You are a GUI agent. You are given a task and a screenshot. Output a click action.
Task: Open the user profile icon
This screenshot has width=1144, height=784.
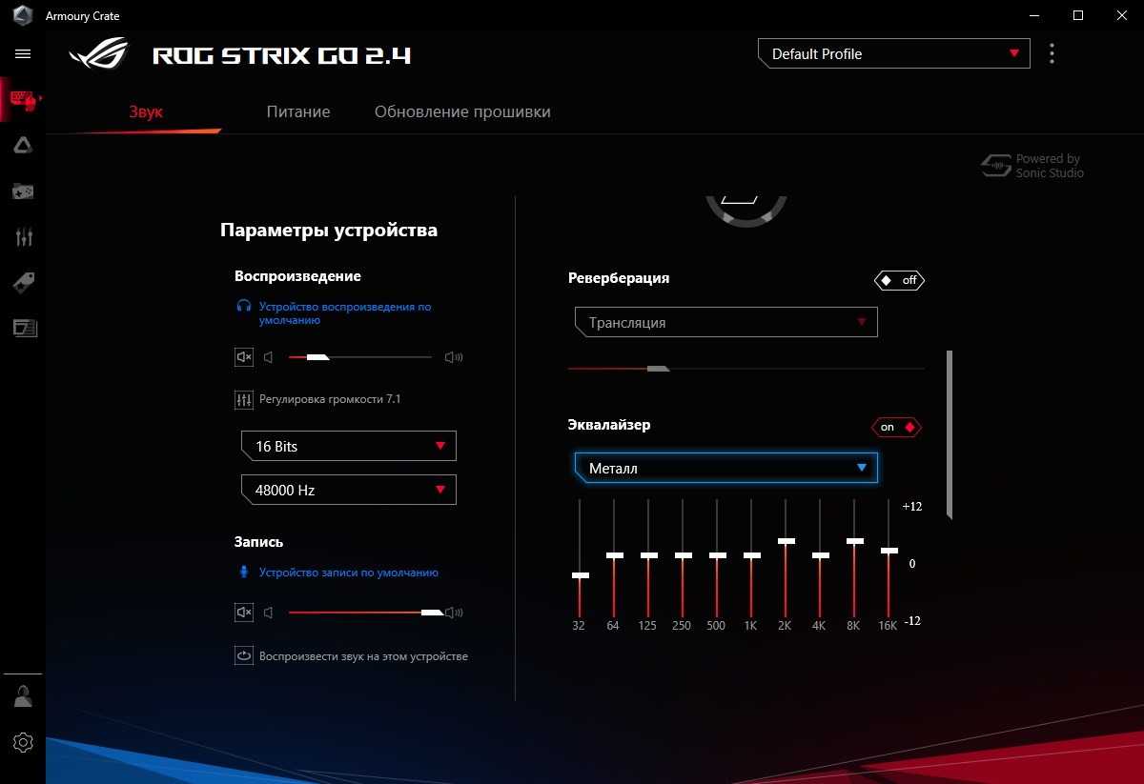coord(23,696)
